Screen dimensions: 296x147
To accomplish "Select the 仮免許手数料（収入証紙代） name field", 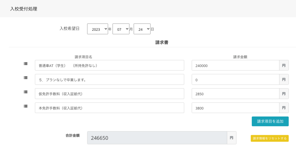I will 109,94.
